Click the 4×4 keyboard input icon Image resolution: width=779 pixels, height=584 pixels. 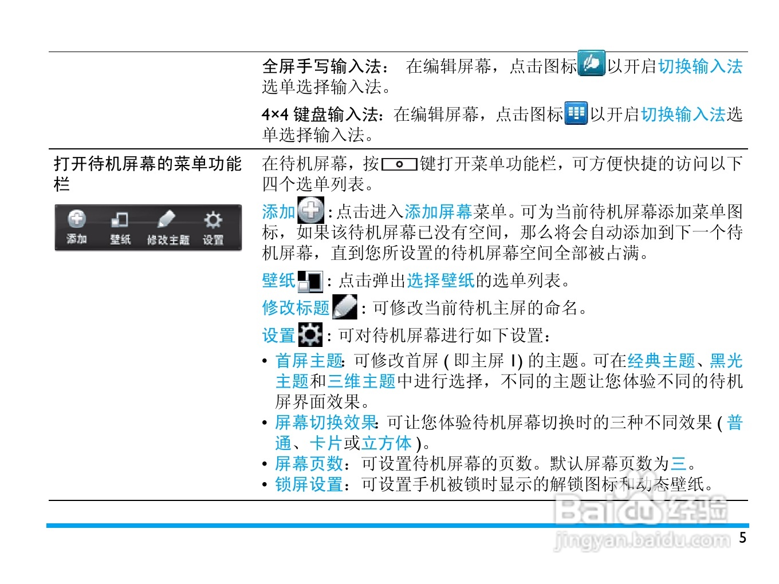coord(576,113)
